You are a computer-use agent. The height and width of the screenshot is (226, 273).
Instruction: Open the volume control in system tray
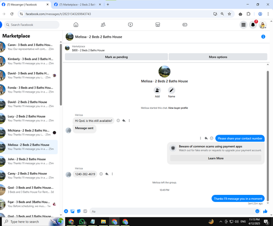point(236,222)
